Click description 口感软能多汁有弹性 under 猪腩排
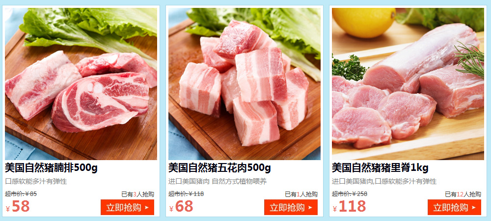Screen dimensions: 491x221 tap(36, 182)
